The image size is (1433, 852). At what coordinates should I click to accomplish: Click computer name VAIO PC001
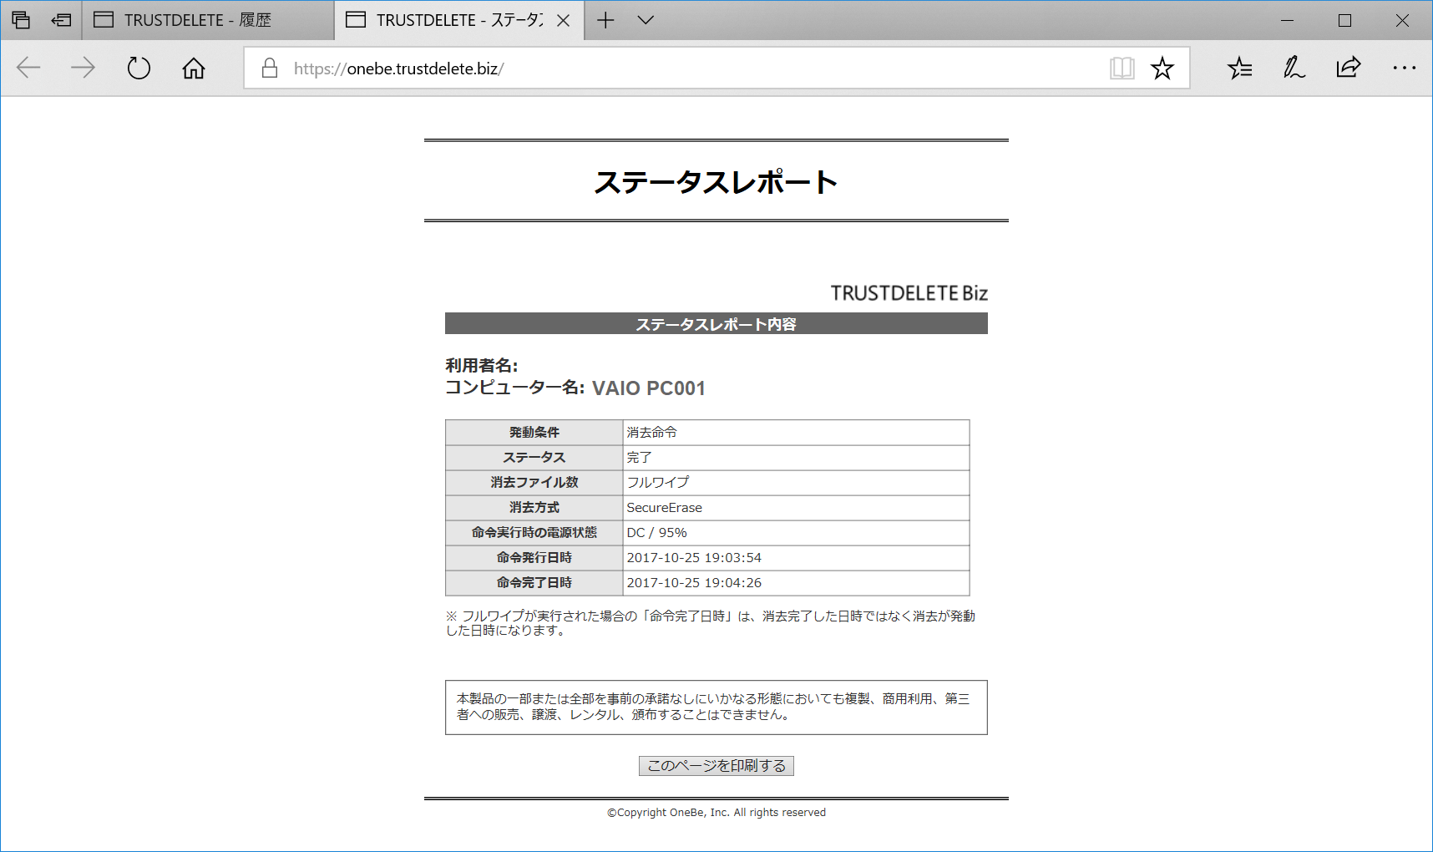point(649,388)
